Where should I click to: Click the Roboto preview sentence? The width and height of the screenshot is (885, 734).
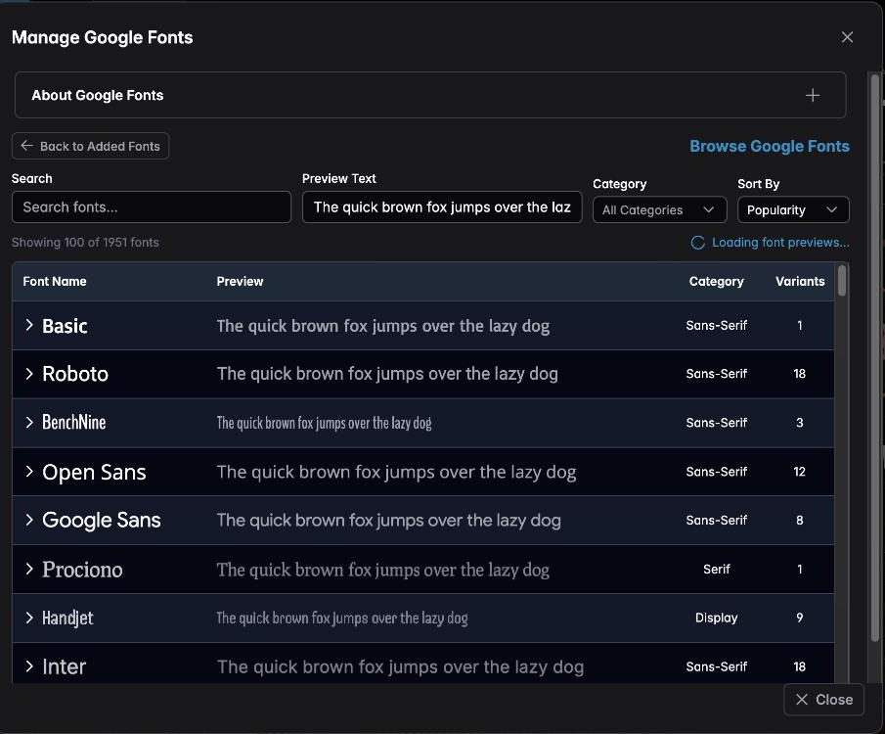pyautogui.click(x=387, y=374)
